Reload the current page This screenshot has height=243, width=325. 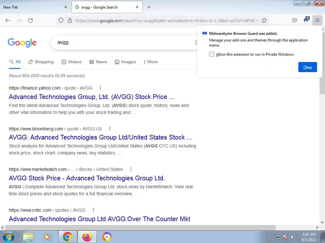tap(30, 21)
